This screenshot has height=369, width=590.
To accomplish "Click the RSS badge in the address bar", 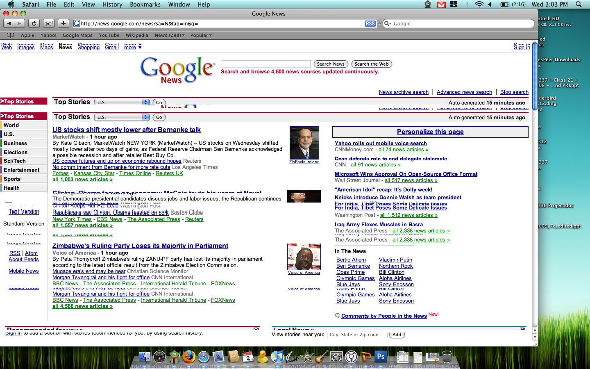I will click(x=370, y=24).
